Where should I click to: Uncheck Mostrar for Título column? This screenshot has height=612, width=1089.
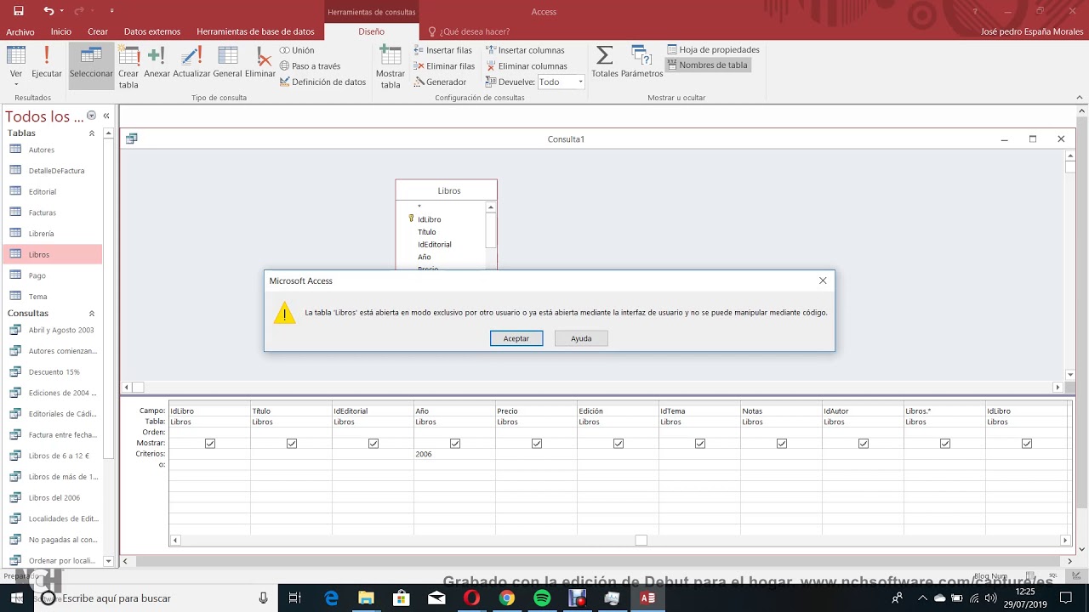[x=292, y=444]
